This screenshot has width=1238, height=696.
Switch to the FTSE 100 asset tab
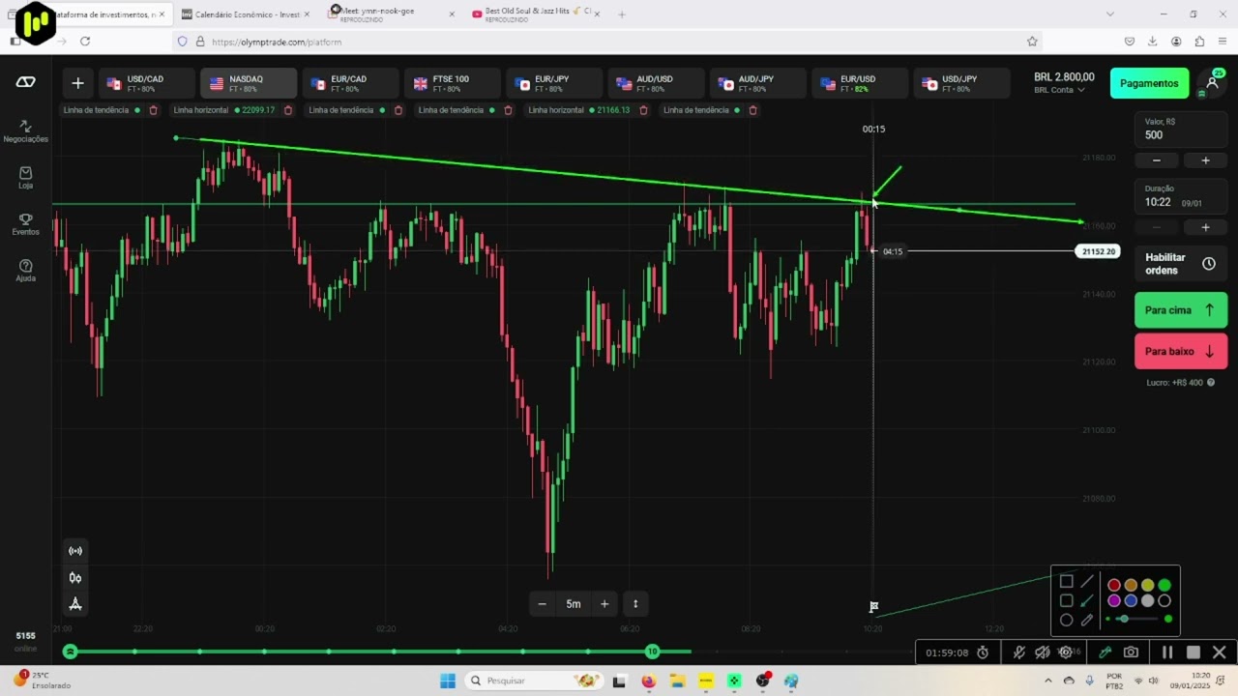454,83
